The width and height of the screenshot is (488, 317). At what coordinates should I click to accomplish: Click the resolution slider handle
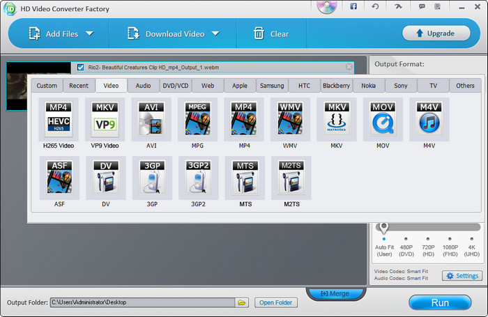coord(383,228)
